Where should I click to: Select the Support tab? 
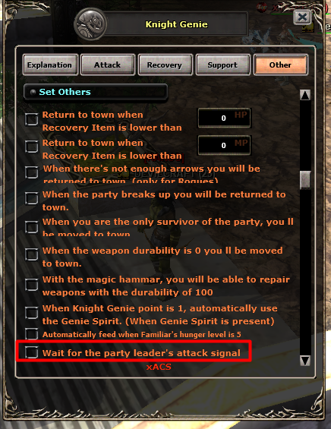click(222, 65)
